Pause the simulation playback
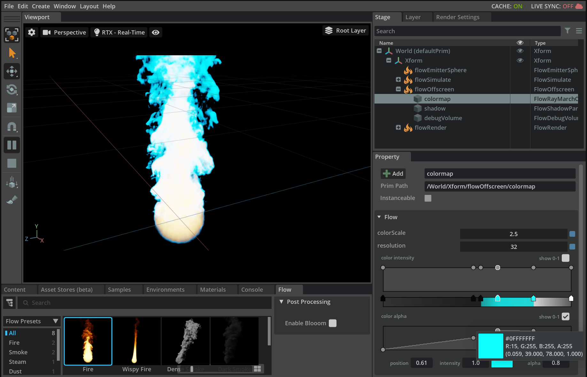The height and width of the screenshot is (377, 587). (x=12, y=145)
